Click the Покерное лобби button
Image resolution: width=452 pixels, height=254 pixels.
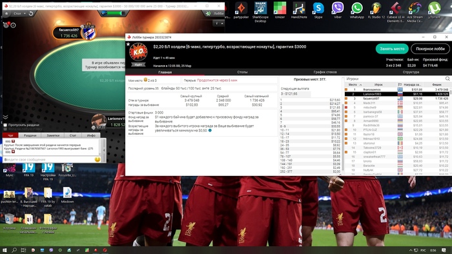click(430, 49)
